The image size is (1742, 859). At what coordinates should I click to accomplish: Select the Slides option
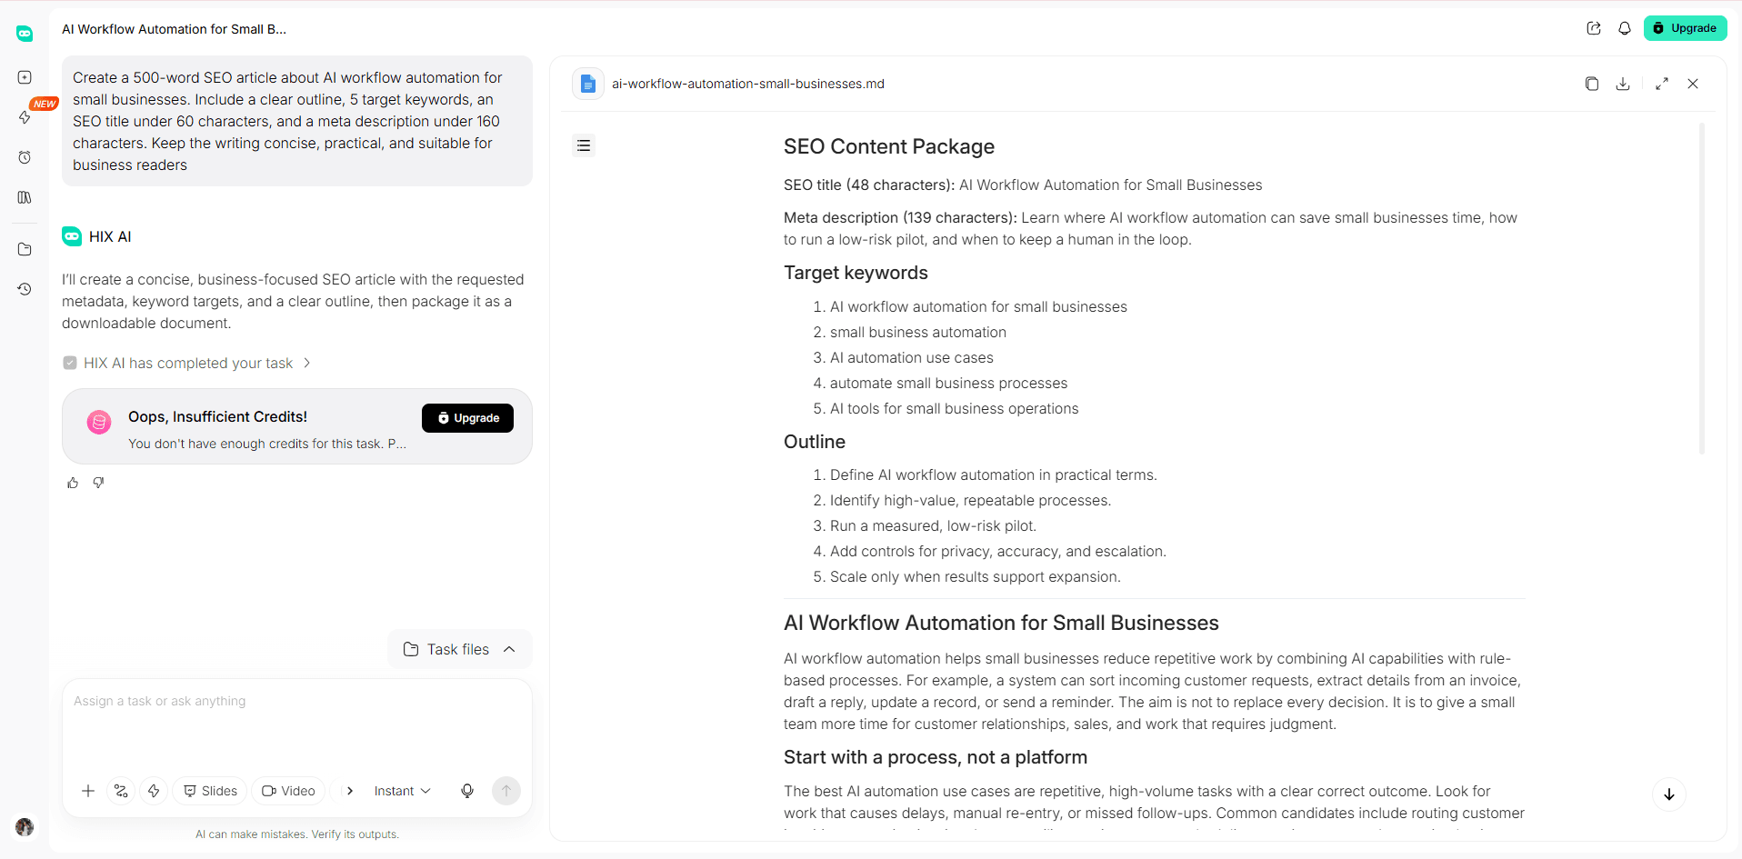[x=210, y=791]
